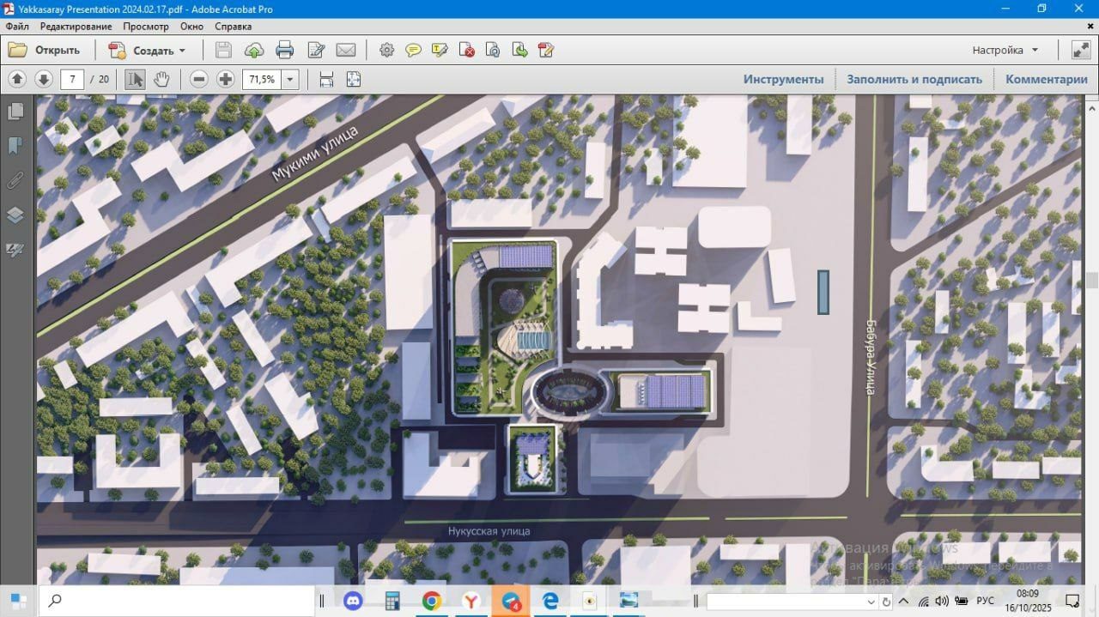Open the Редактирование menu

(76, 27)
